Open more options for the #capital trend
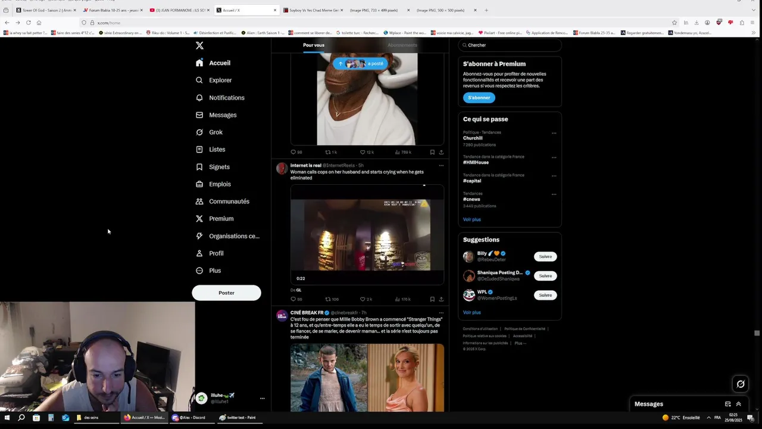This screenshot has width=762, height=429. [554, 176]
